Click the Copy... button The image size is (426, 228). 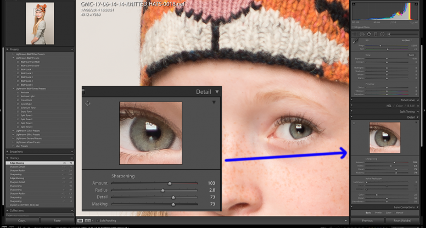click(23, 221)
